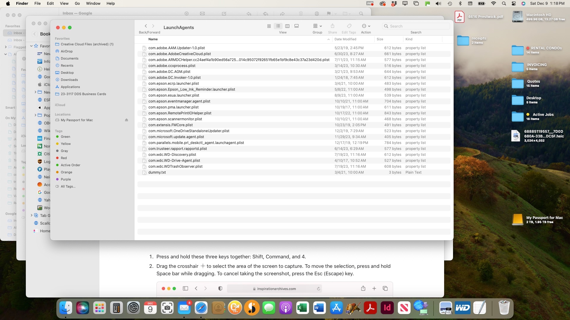Click the Finder icon in the Dock

66,308
